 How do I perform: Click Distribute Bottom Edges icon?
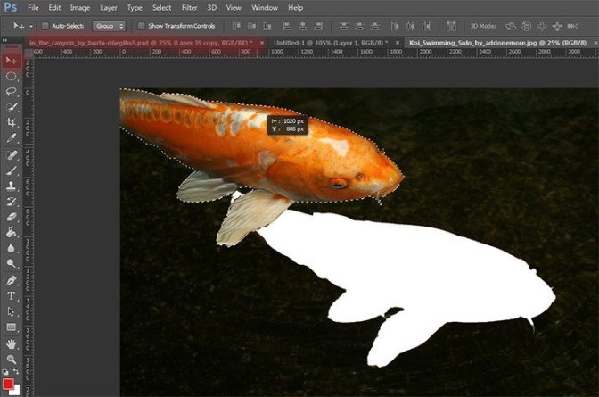[x=375, y=26]
